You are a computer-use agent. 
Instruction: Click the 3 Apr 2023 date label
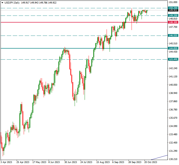6,162
